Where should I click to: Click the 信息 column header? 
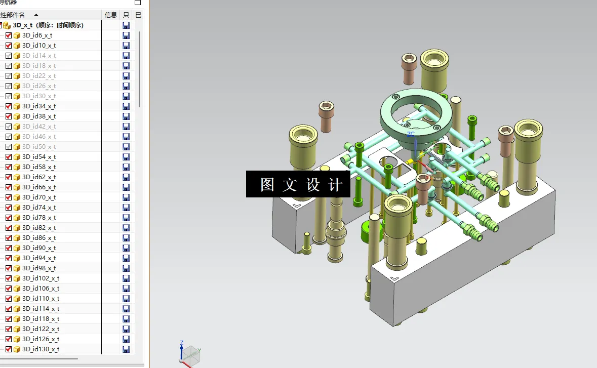tap(110, 15)
